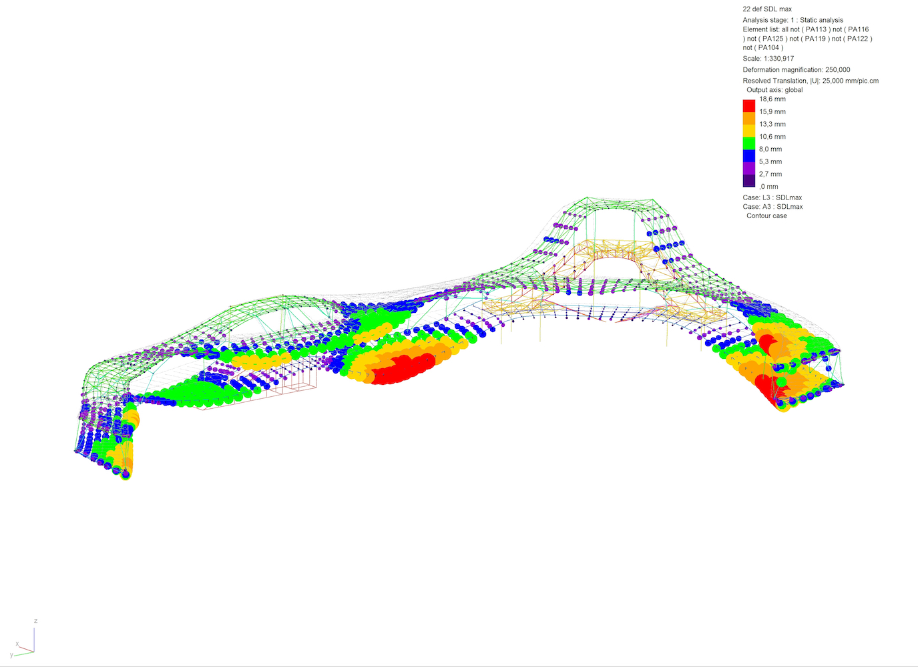
Task: Click the yellow legend color swatch
Action: (x=749, y=131)
